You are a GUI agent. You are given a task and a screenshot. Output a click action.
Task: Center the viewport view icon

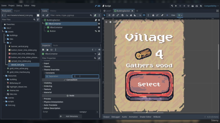coord(106,22)
